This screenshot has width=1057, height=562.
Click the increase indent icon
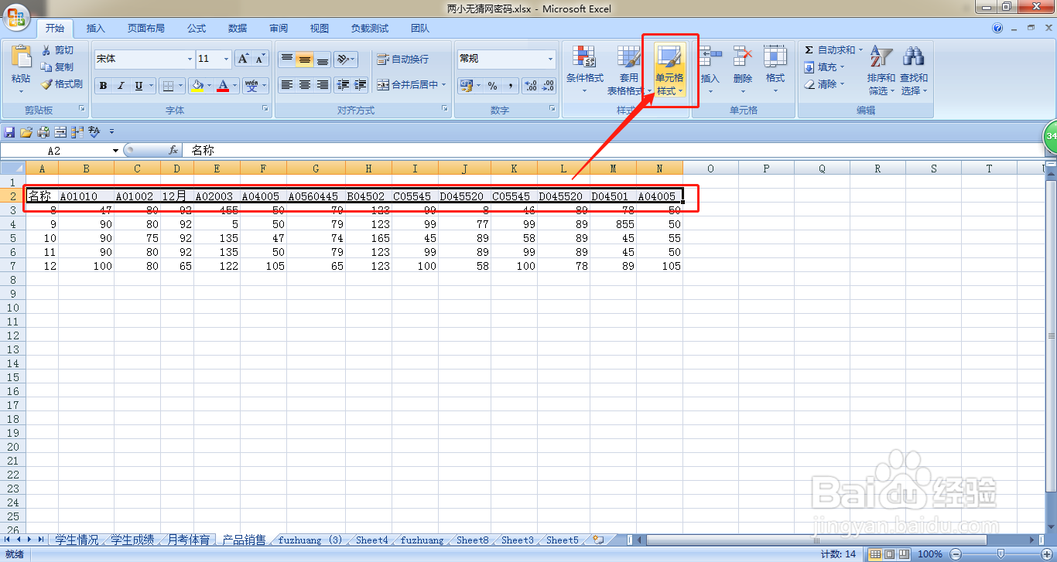point(360,85)
